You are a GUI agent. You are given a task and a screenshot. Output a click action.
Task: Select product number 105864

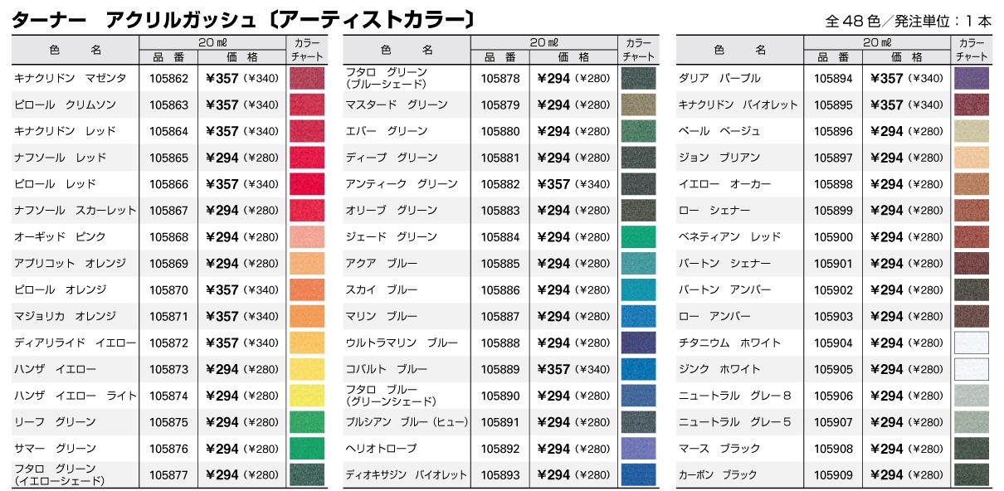tap(169, 132)
